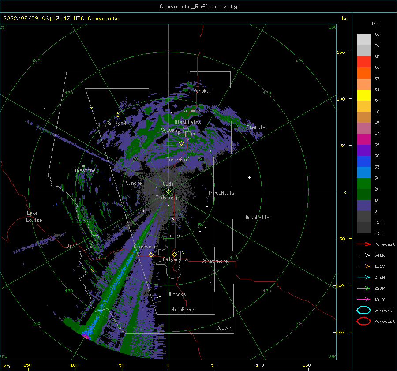Click the Limestone label
Screen dimensions: 397x371
click(x=83, y=170)
